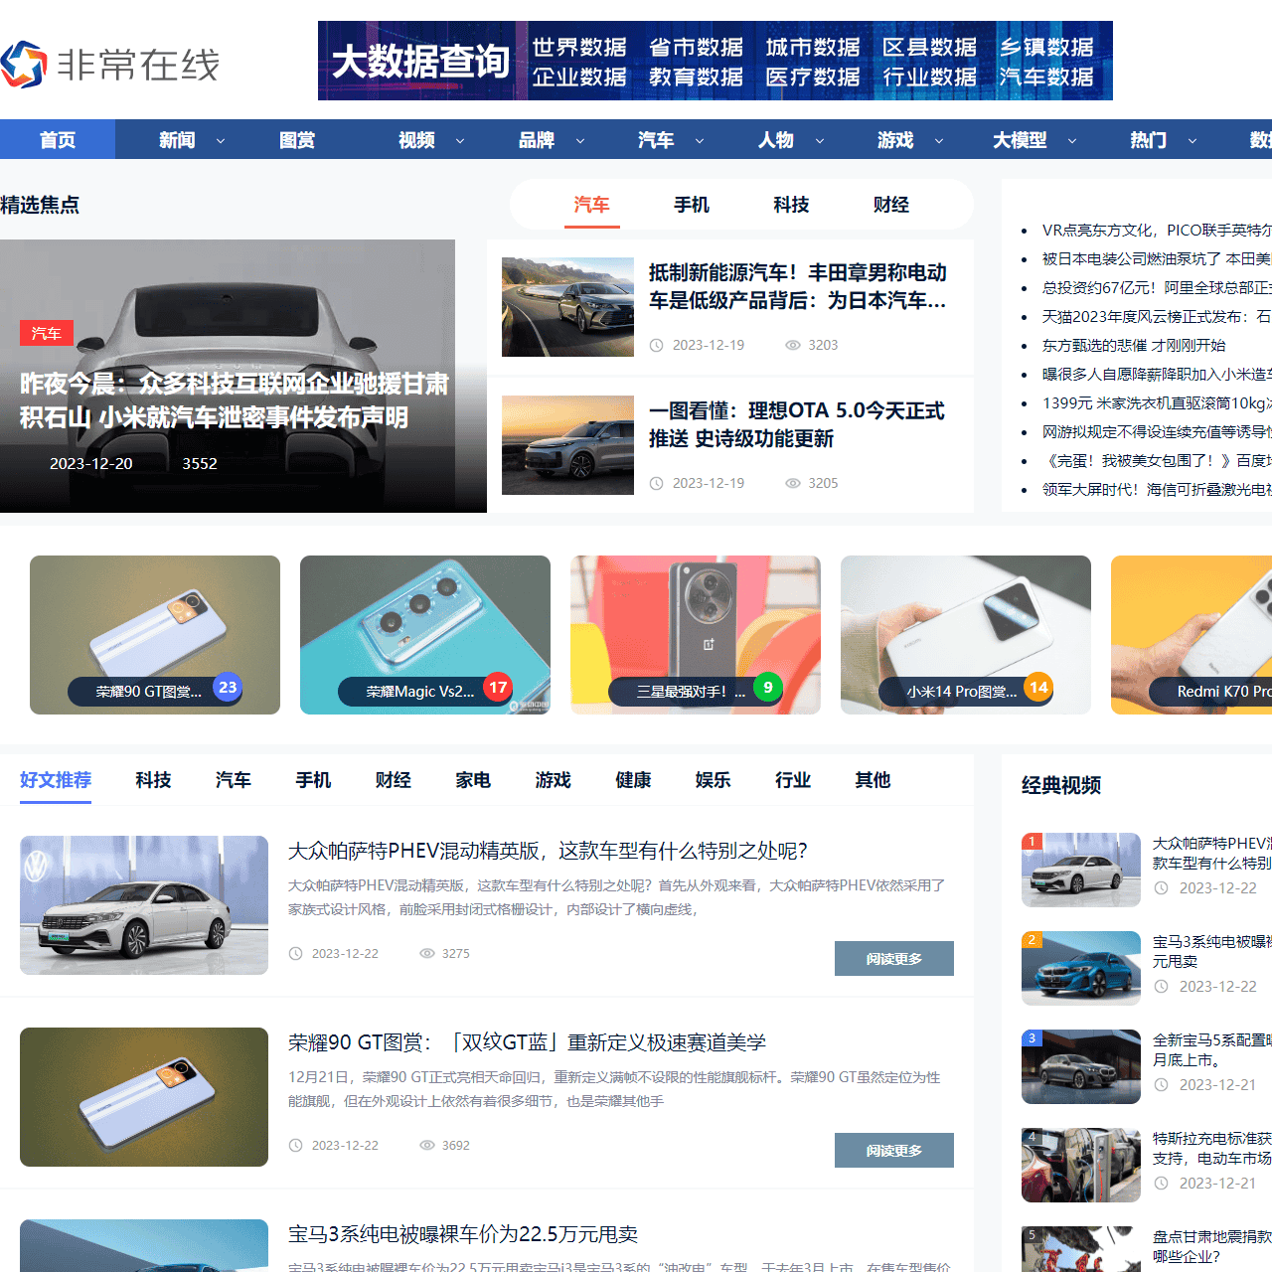The image size is (1272, 1272).
Task: Click the red 17 photo count badge
Action: pyautogui.click(x=498, y=687)
